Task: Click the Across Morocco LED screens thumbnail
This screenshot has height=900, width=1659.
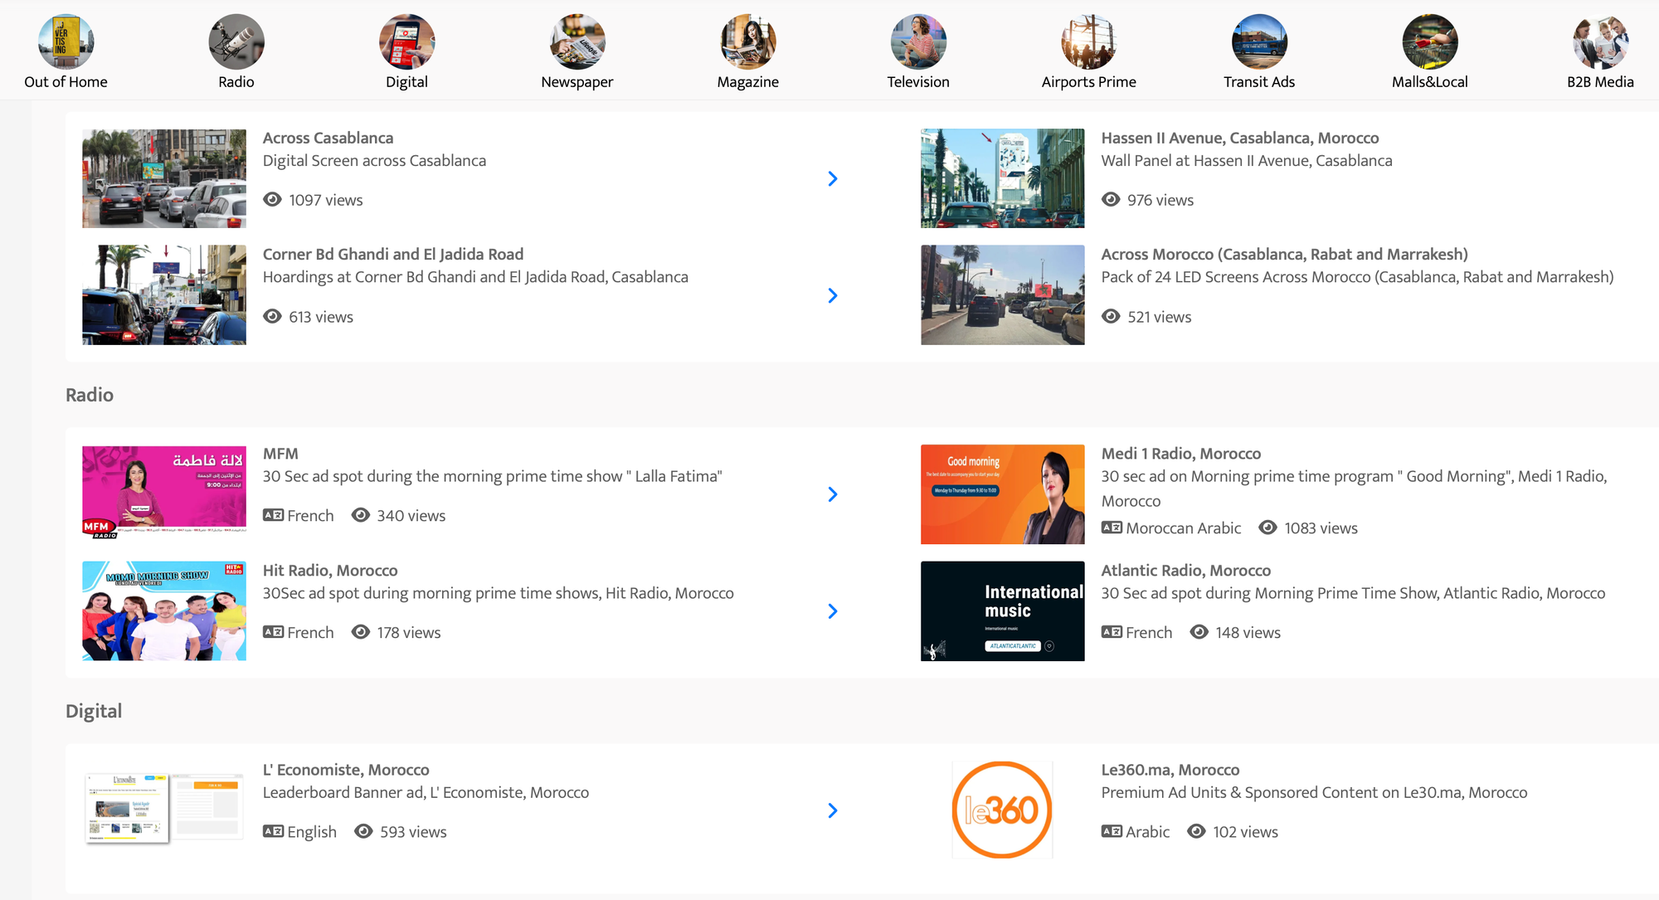Action: (x=1002, y=294)
